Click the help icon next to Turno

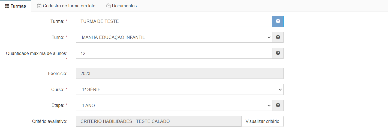click(278, 37)
